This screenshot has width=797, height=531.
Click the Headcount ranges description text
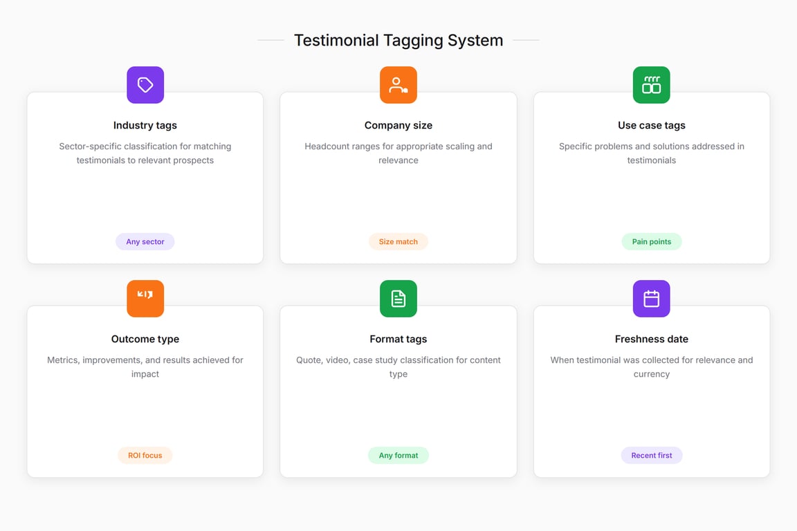(398, 153)
